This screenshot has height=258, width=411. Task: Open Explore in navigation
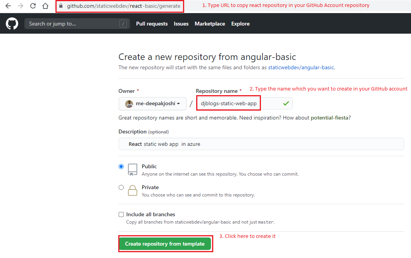point(240,24)
